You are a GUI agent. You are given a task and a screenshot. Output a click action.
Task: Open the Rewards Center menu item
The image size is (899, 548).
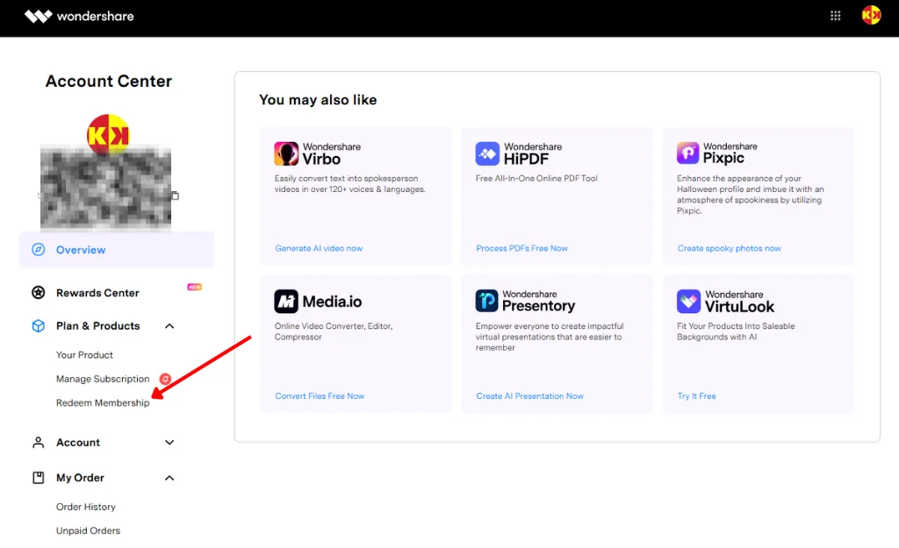[x=97, y=293]
